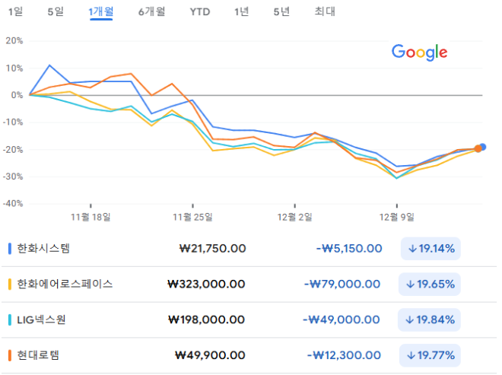Click the ↓19.65% change badge
This screenshot has height=375, width=502.
[x=430, y=284]
